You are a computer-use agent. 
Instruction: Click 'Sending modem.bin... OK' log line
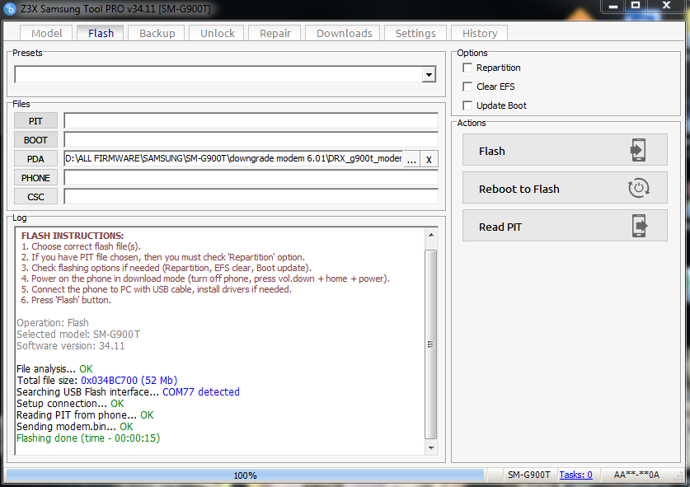point(75,427)
